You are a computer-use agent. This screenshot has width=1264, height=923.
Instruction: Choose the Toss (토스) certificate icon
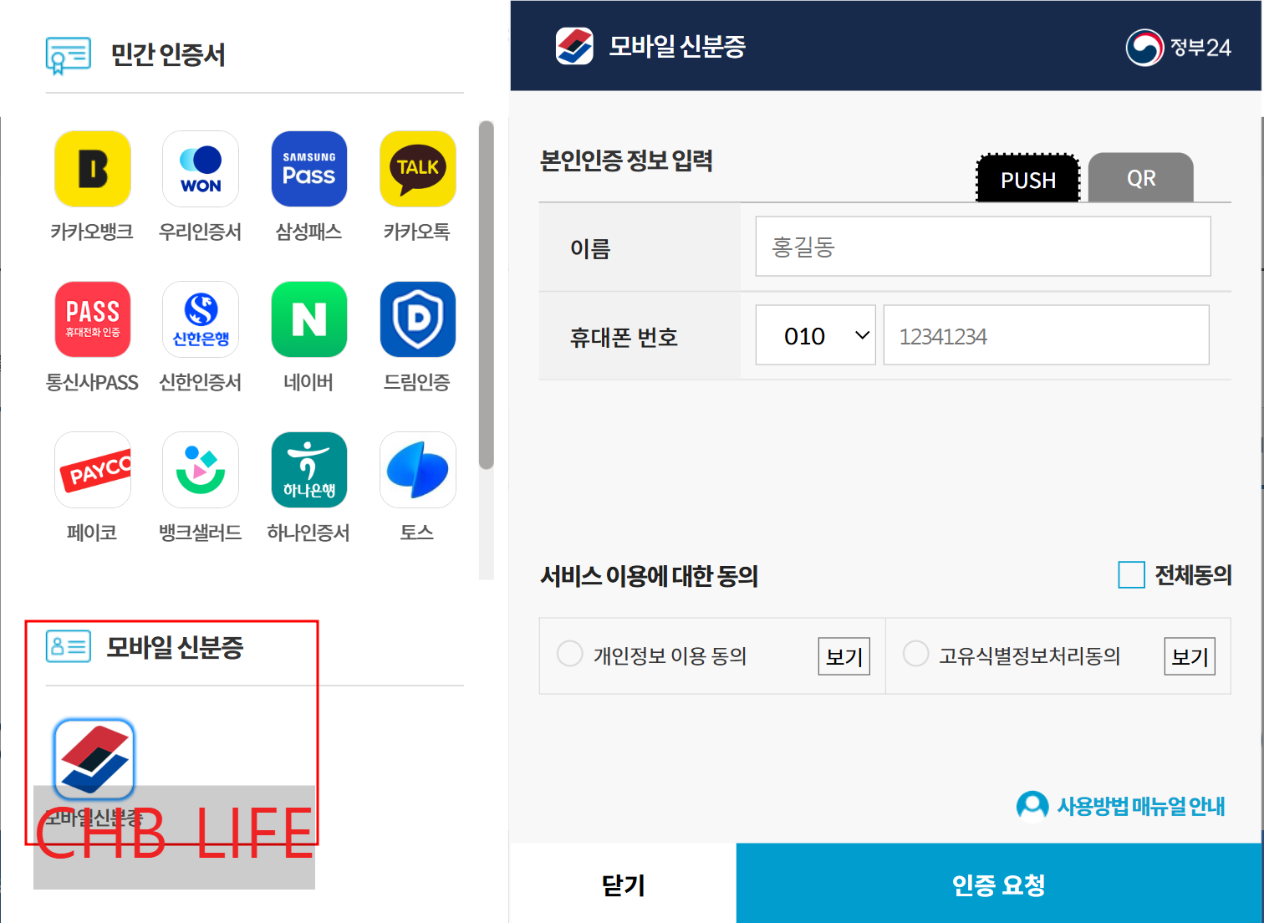[418, 470]
